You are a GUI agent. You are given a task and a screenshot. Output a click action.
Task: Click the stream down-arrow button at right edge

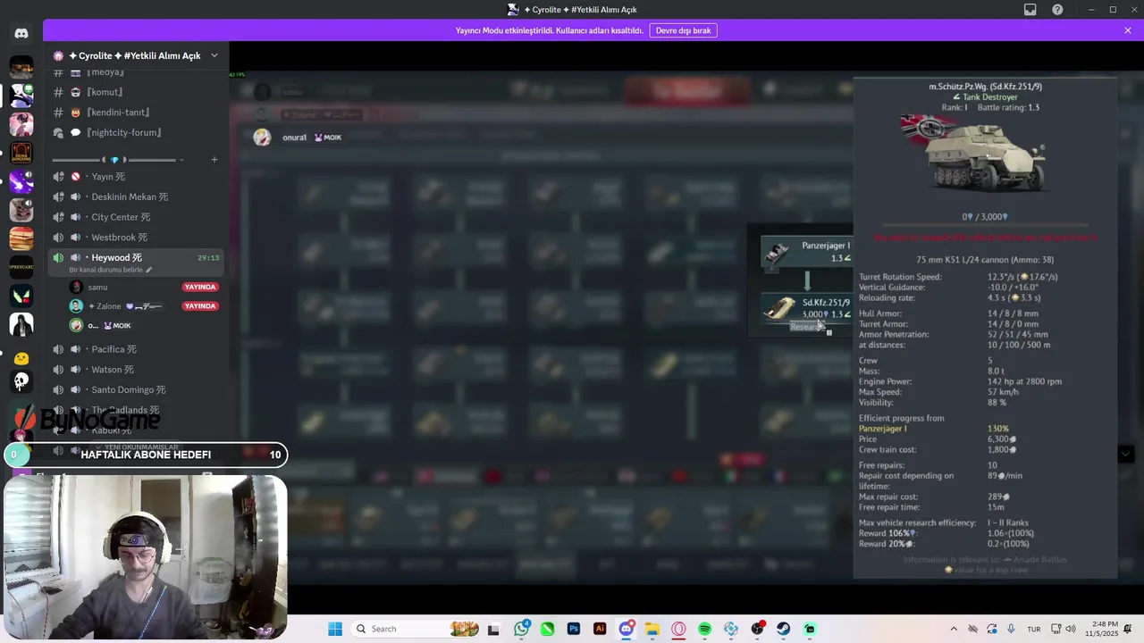pos(1127,454)
